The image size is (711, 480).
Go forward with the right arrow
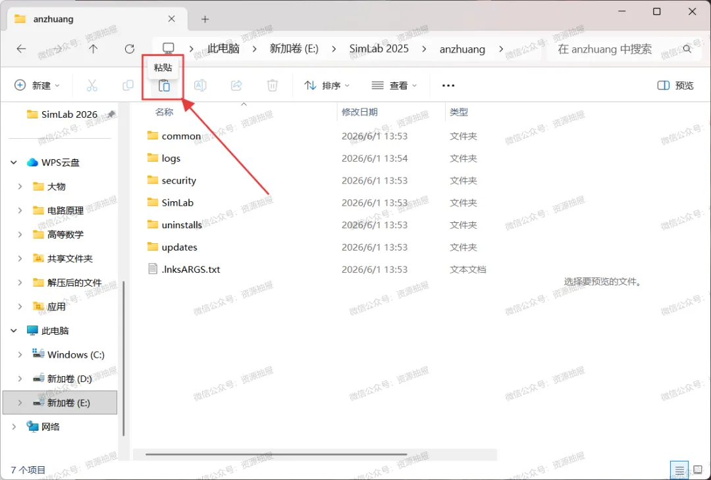(57, 49)
